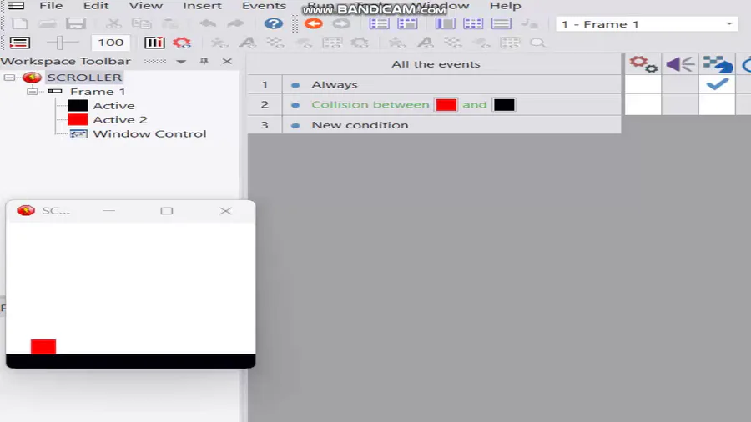Click the red object swatch in collision condition
The width and height of the screenshot is (751, 422).
(x=446, y=105)
